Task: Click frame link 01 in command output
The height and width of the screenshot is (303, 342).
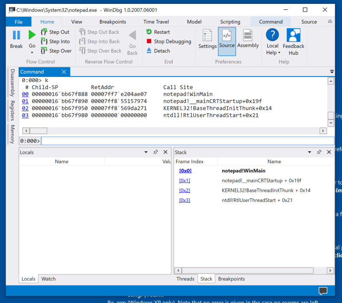Action: 25,101
